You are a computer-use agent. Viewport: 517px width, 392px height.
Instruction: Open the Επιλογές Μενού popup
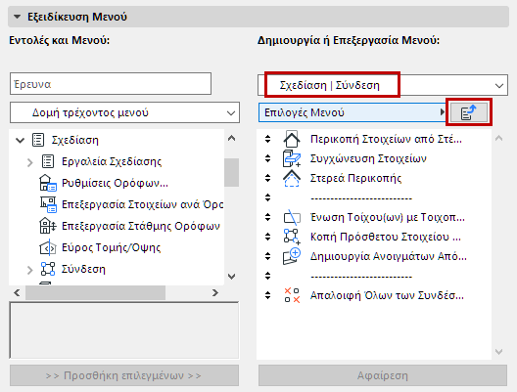[352, 112]
